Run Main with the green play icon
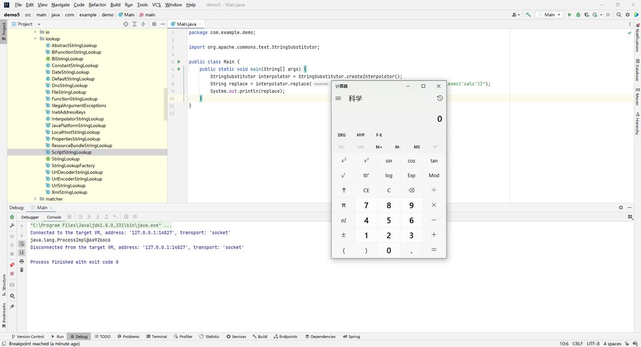This screenshot has height=347, width=641. [x=569, y=15]
